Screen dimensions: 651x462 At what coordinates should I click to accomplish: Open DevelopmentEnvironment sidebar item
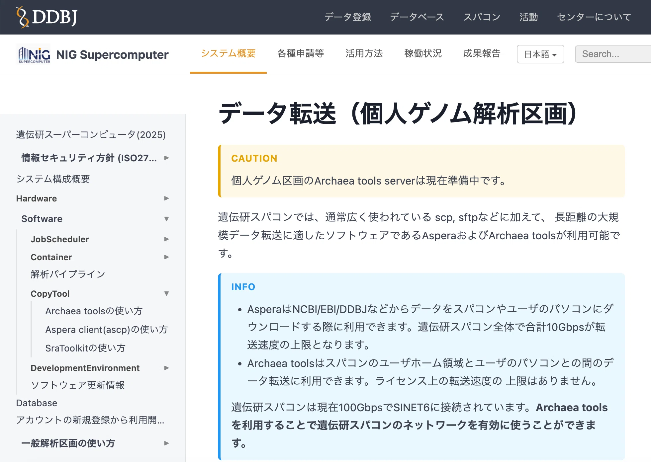click(85, 368)
